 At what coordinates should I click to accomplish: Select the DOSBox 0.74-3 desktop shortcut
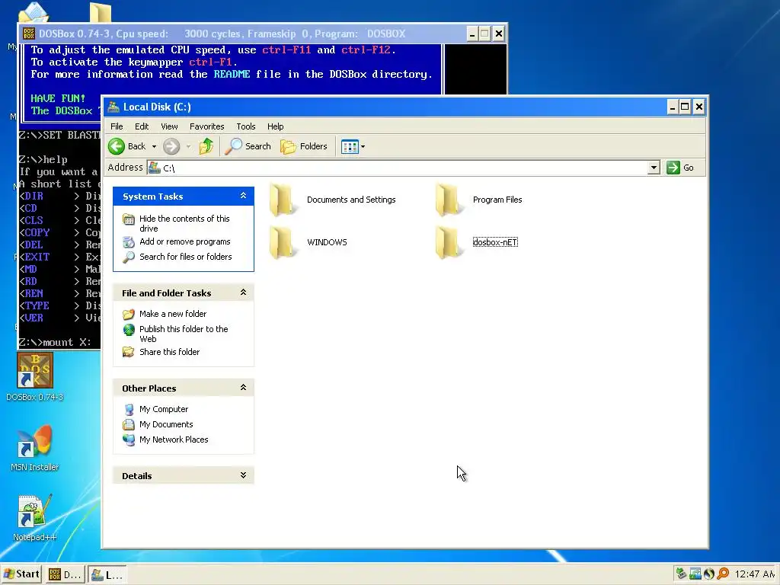35,376
